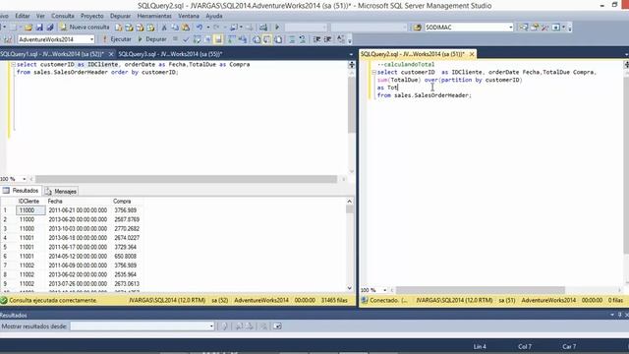Click Find in Files icon beside SODIMAC

(x=417, y=28)
